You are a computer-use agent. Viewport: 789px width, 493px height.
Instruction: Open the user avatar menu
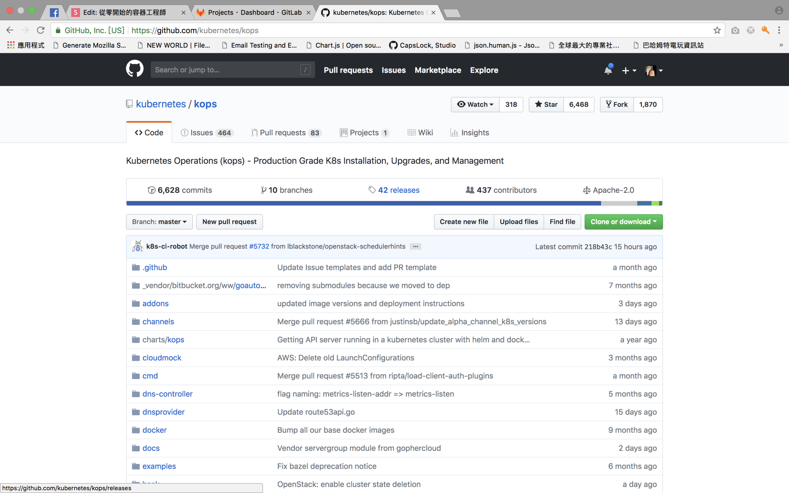coord(653,70)
